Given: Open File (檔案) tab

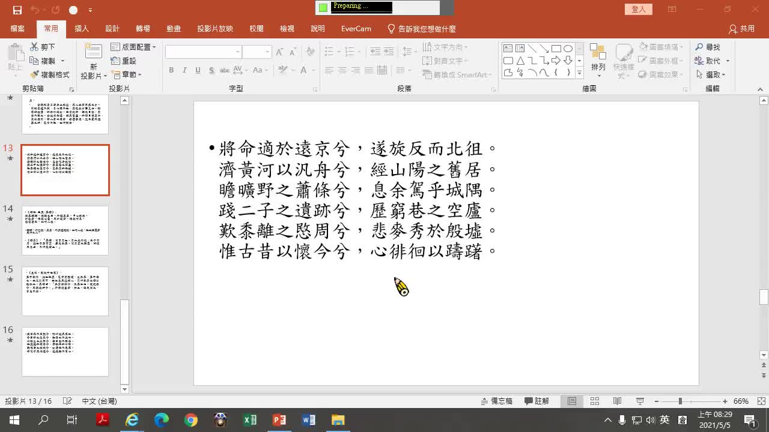Looking at the screenshot, I should point(17,28).
